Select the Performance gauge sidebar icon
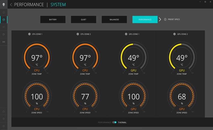 [4, 20]
